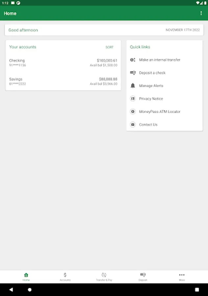Image resolution: width=208 pixels, height=296 pixels.
Task: Tap the deposit a check icon
Action: coord(133,73)
